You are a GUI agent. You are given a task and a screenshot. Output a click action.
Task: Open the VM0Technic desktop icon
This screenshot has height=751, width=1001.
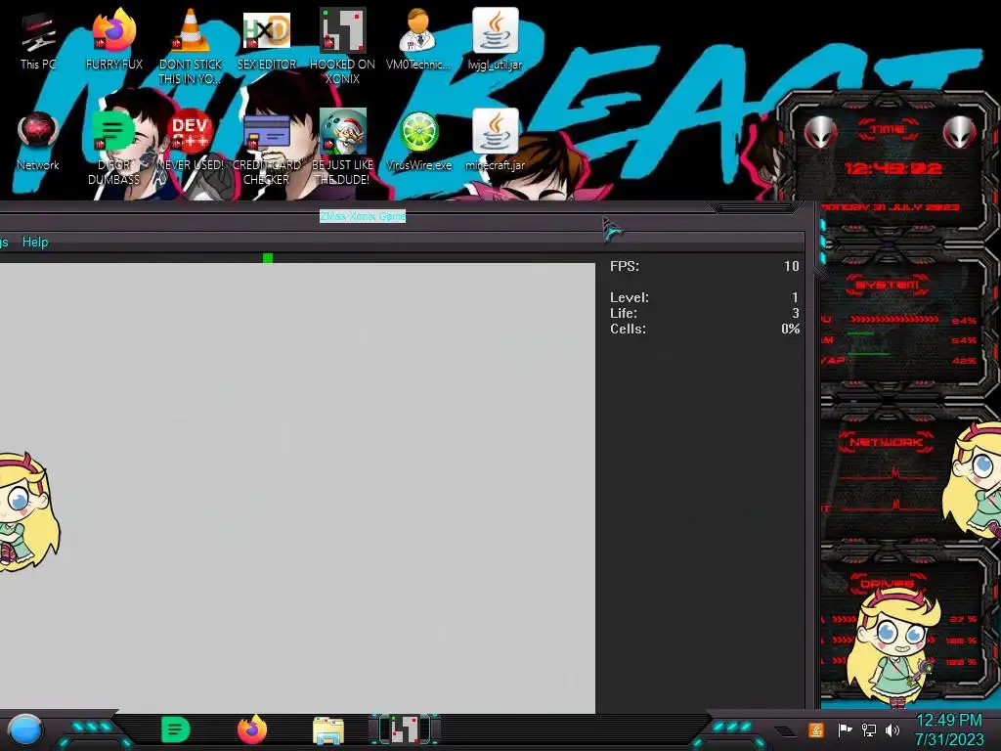point(418,40)
